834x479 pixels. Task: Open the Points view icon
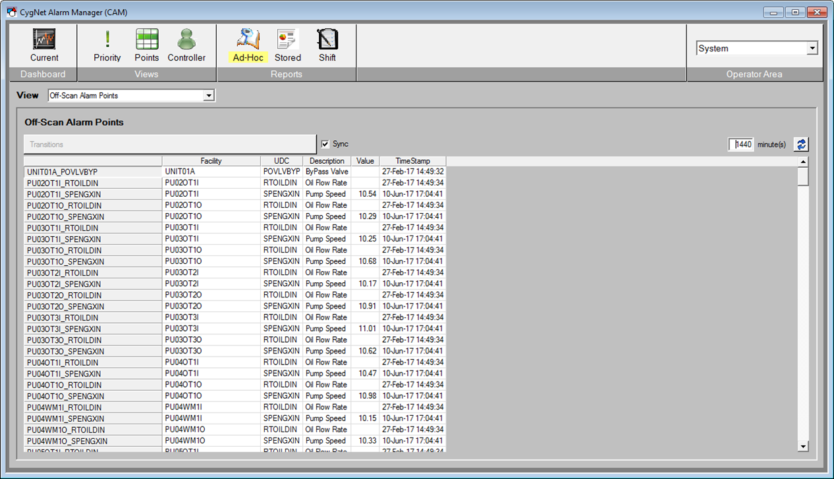147,45
